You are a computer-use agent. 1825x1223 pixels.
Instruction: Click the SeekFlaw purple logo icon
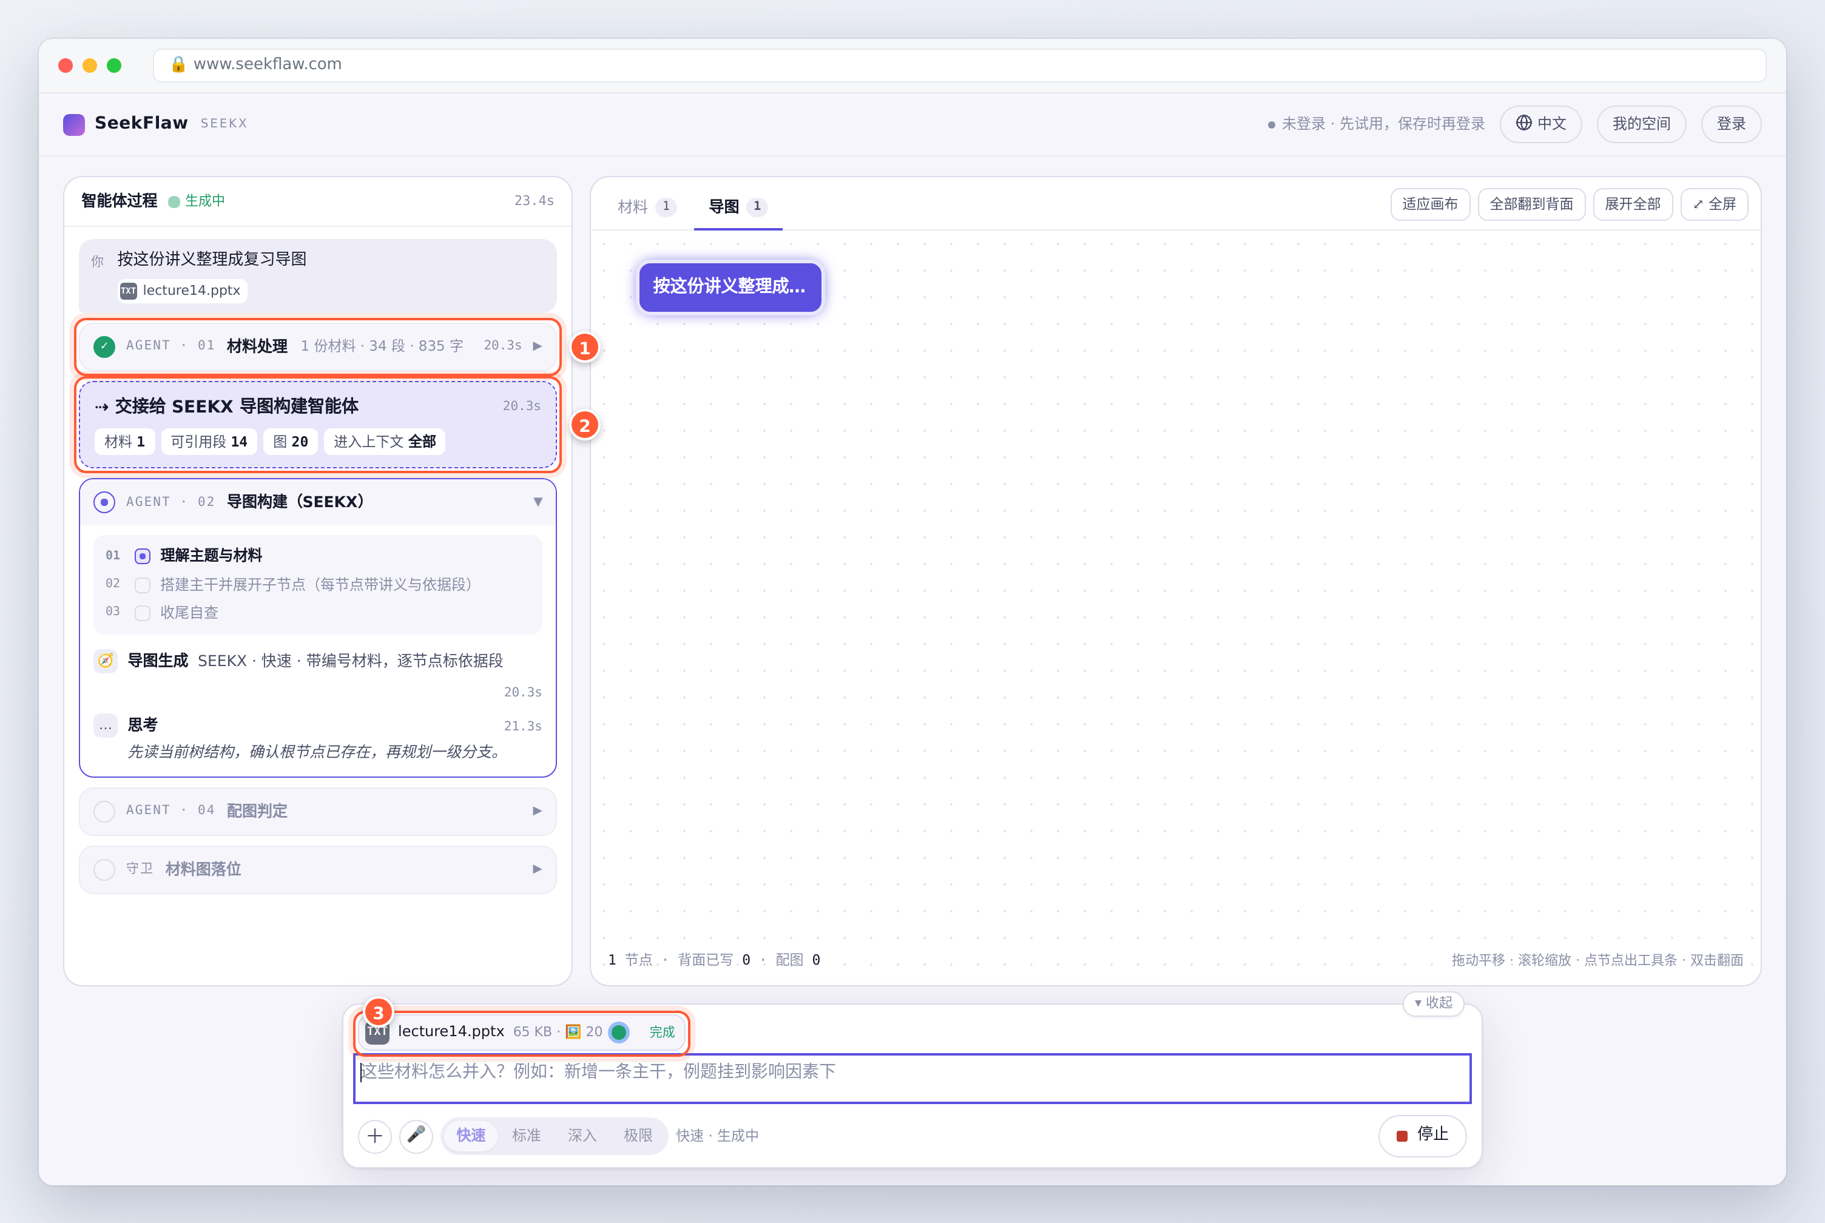click(74, 124)
